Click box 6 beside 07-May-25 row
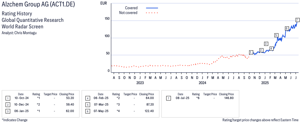Image resolution: width=302 pixels, height=122 pixels. coord(87,111)
